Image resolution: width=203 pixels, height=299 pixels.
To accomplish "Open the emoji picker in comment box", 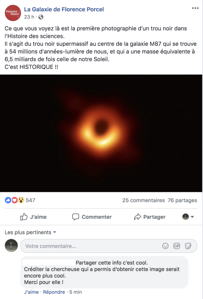I will click(165, 246).
